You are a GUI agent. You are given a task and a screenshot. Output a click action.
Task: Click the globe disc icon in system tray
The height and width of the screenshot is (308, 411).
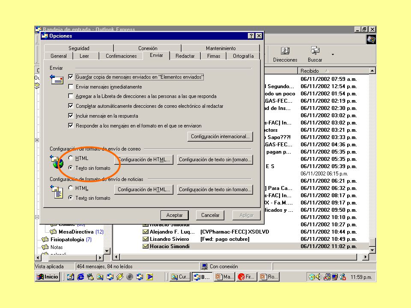pos(312,277)
